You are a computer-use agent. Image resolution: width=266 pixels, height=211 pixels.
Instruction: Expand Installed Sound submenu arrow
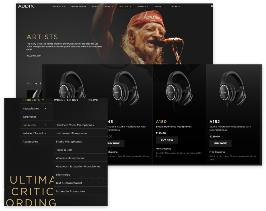tap(45, 133)
